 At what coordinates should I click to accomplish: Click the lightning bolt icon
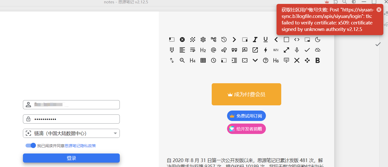pyautogui.click(x=266, y=50)
